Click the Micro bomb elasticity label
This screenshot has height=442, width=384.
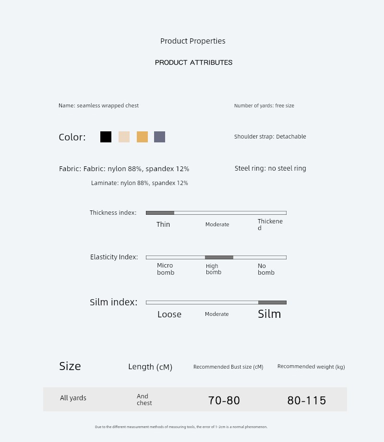tap(166, 269)
